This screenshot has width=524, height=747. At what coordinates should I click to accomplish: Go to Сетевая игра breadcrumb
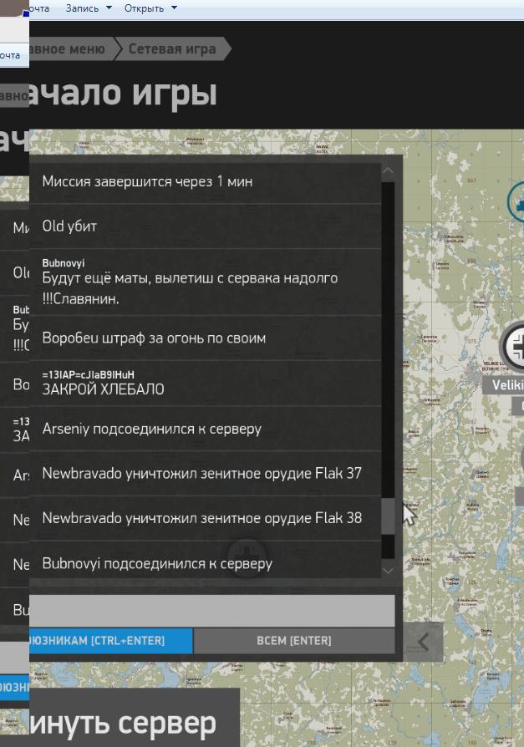[x=172, y=48]
